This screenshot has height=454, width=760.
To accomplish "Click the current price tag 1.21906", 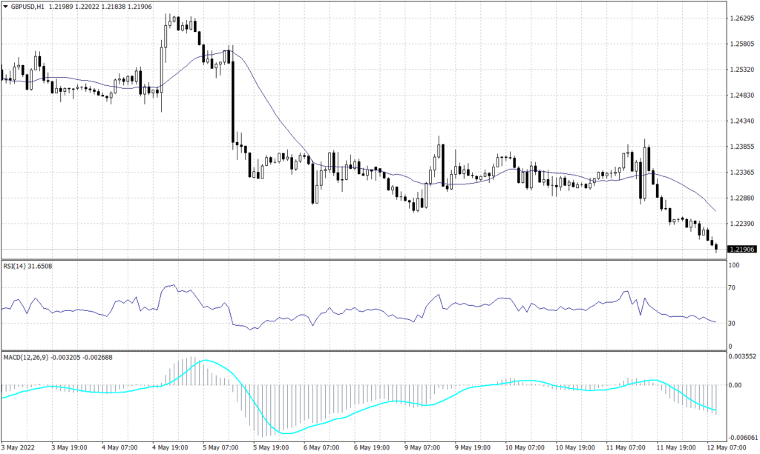I will [x=742, y=249].
